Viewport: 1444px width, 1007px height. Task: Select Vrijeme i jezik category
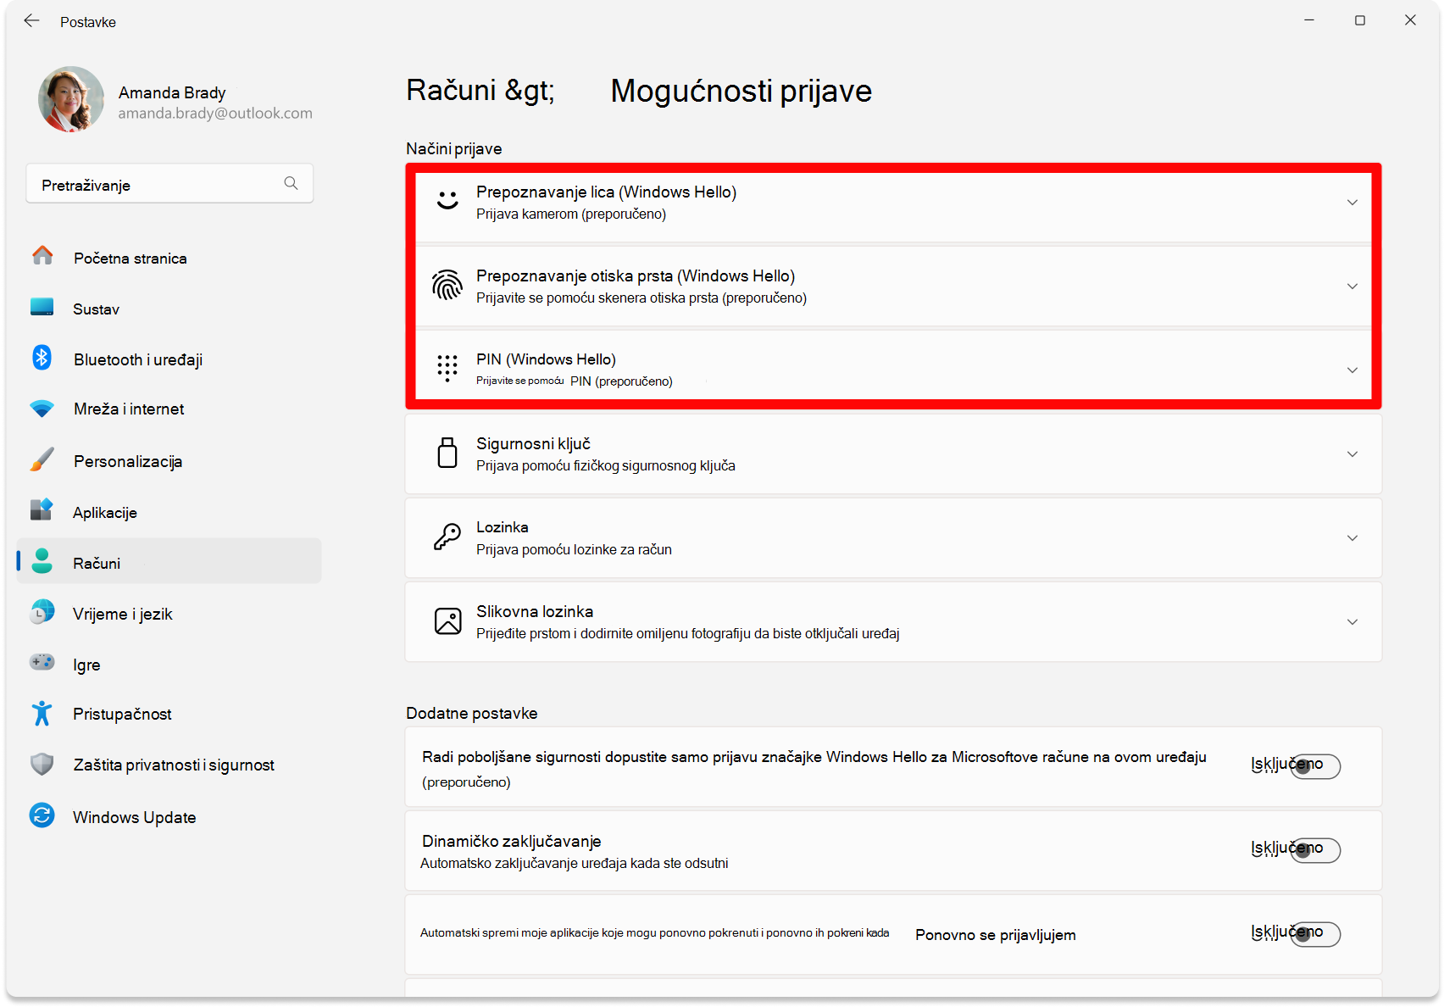point(169,614)
